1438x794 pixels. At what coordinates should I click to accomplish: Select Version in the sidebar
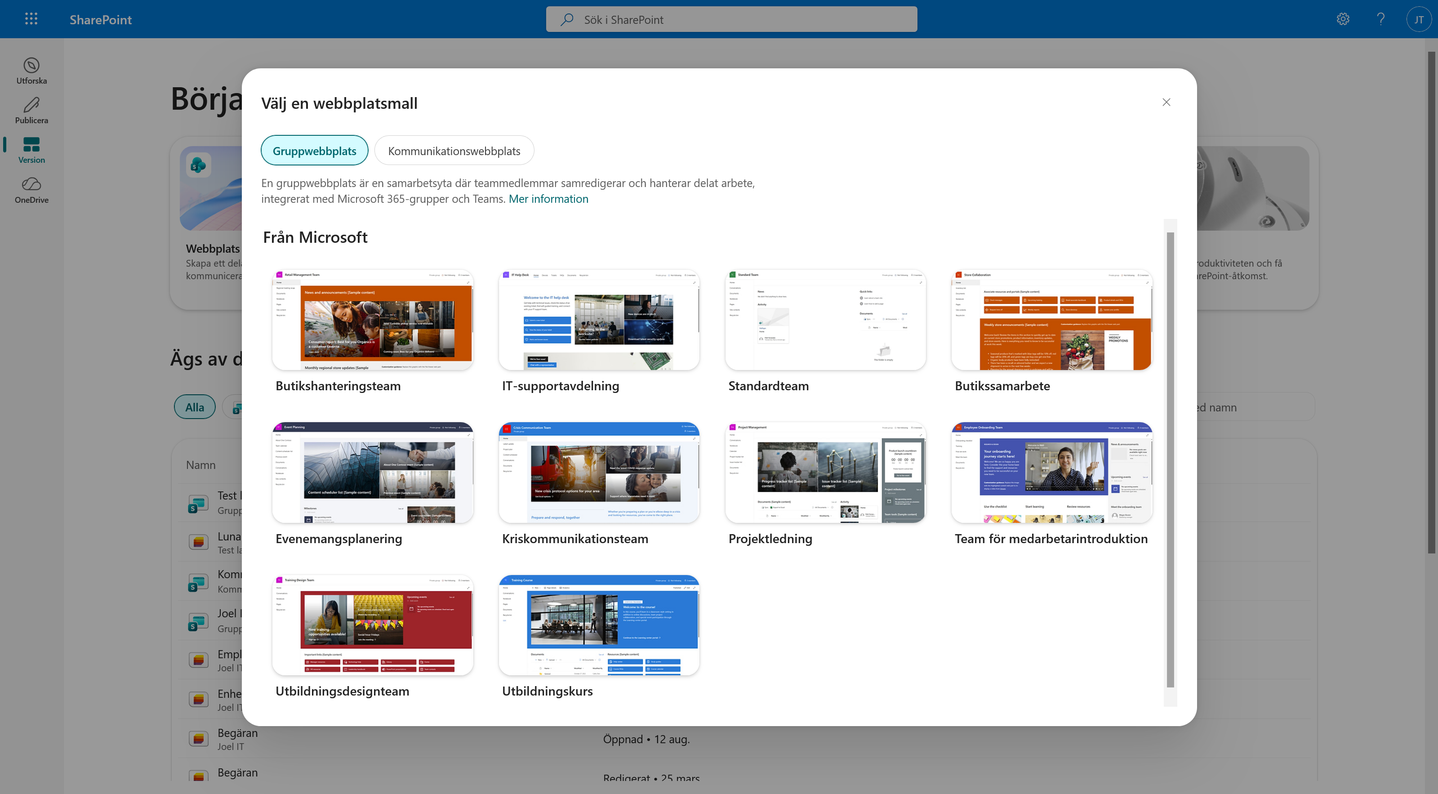(x=31, y=150)
